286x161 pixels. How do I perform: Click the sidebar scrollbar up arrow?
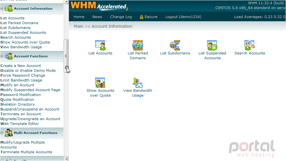(x=66, y=2)
